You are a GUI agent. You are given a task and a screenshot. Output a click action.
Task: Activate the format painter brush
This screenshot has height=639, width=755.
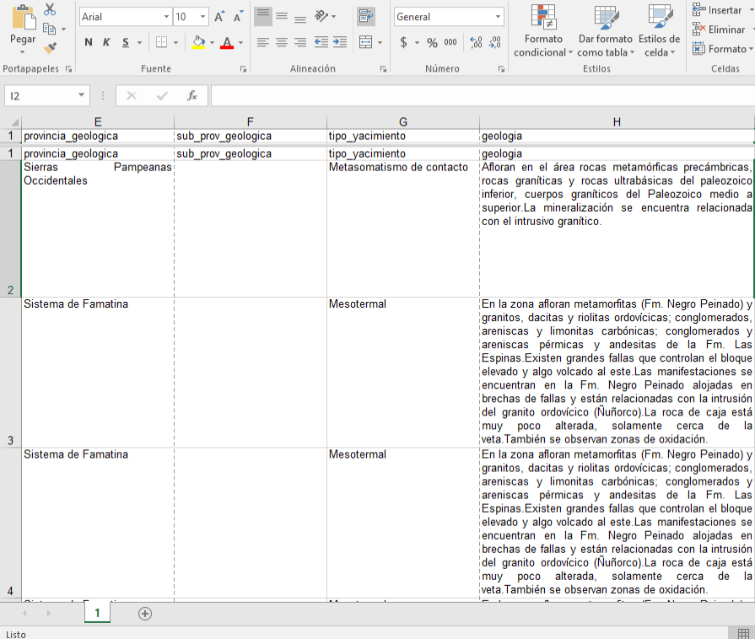tap(50, 47)
